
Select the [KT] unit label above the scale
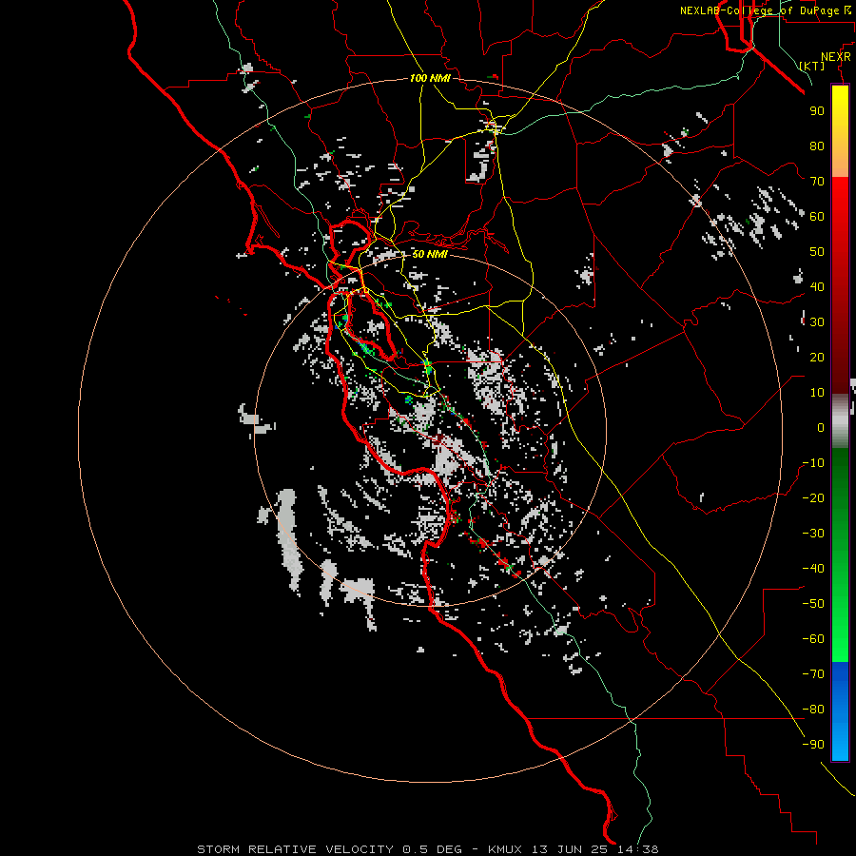coord(812,66)
